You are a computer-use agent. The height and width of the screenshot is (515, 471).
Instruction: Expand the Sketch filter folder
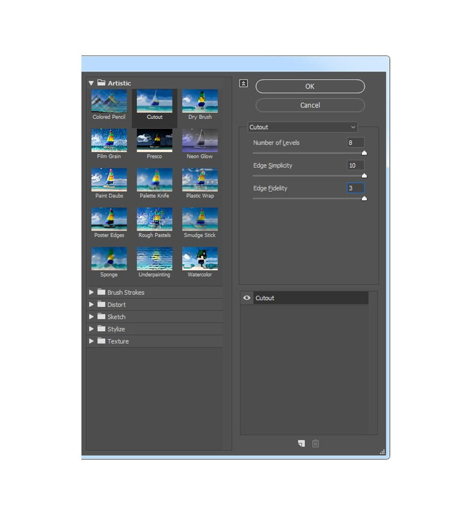91,317
